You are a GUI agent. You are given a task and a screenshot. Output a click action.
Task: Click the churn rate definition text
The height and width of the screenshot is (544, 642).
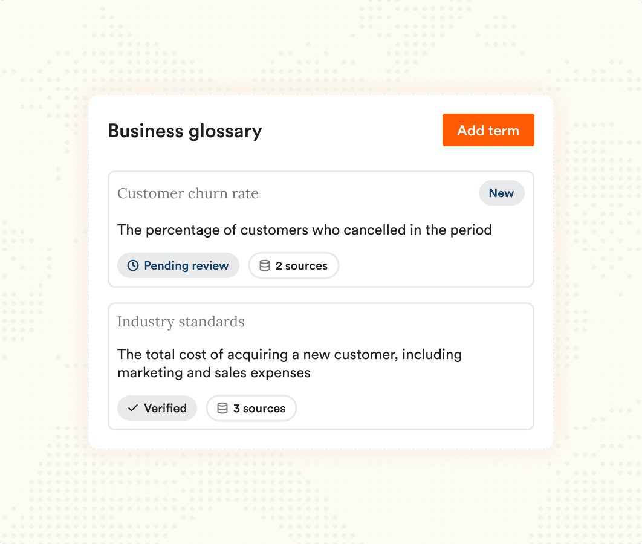[305, 230]
